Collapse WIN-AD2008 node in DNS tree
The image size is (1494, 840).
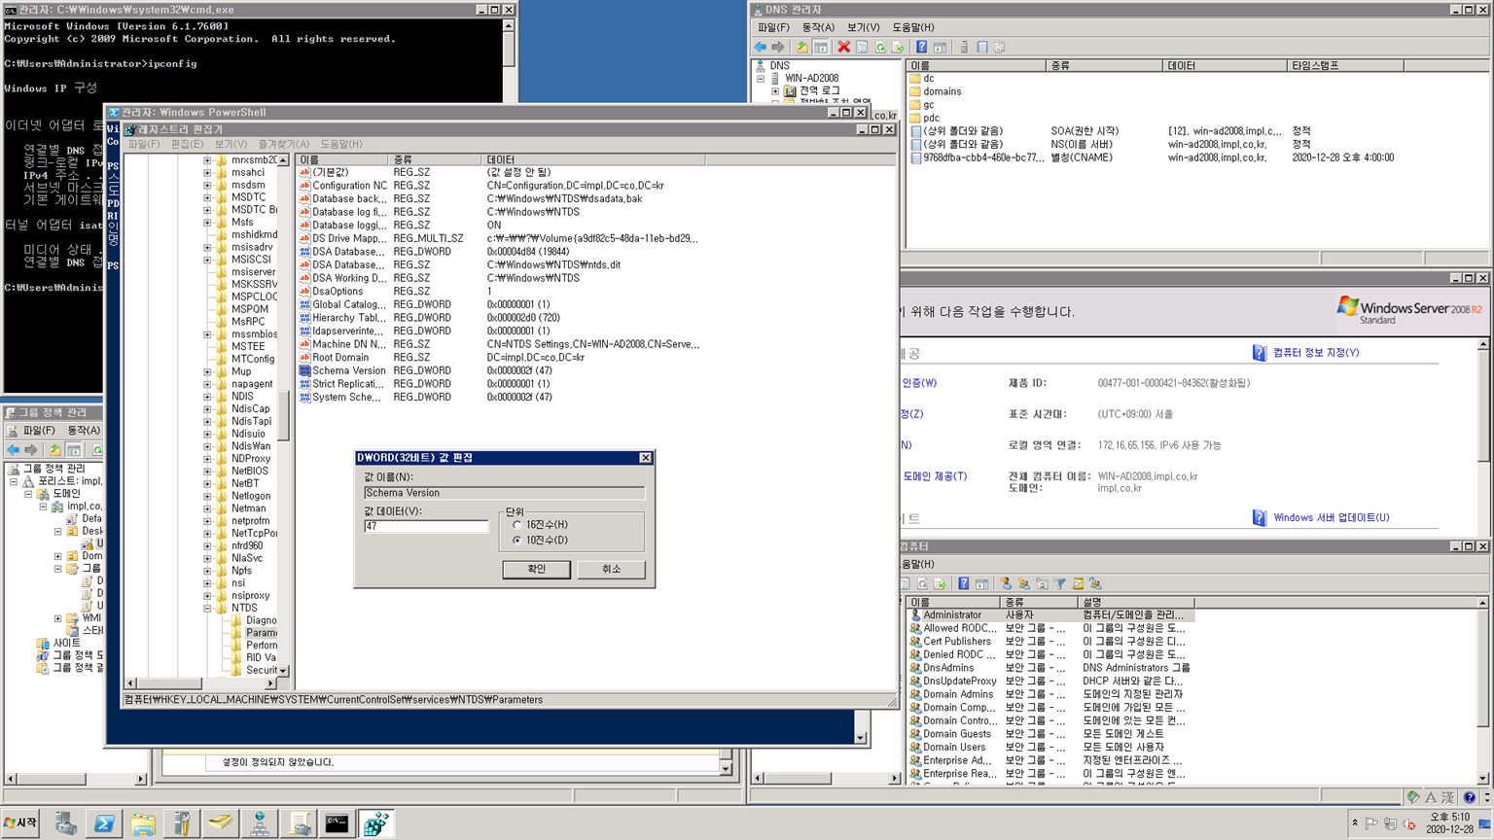pyautogui.click(x=761, y=78)
